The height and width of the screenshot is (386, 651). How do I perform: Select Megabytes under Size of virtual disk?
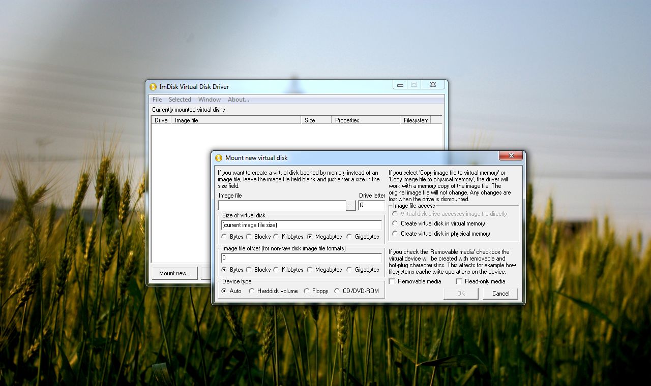coord(324,237)
